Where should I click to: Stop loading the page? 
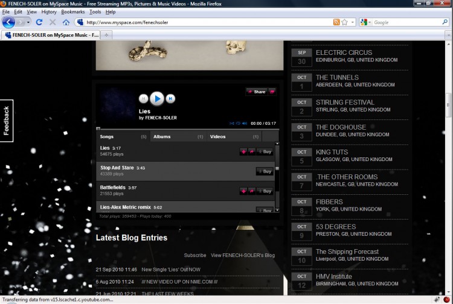click(53, 22)
